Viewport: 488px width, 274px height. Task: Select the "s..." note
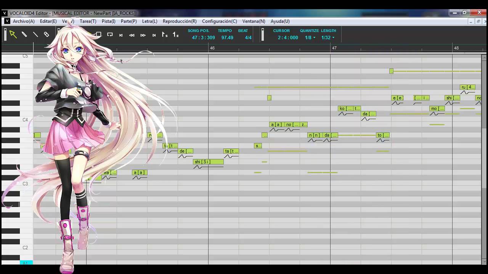[258, 146]
